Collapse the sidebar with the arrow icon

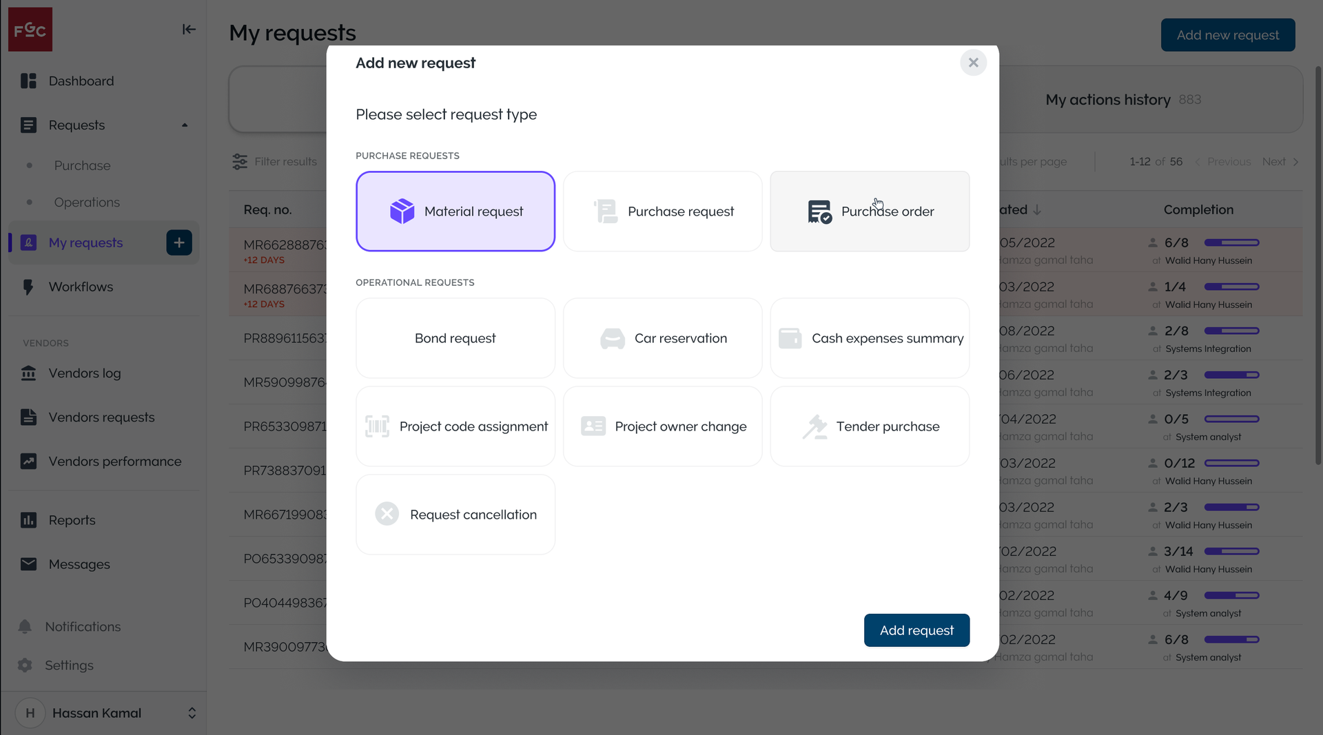(x=189, y=29)
